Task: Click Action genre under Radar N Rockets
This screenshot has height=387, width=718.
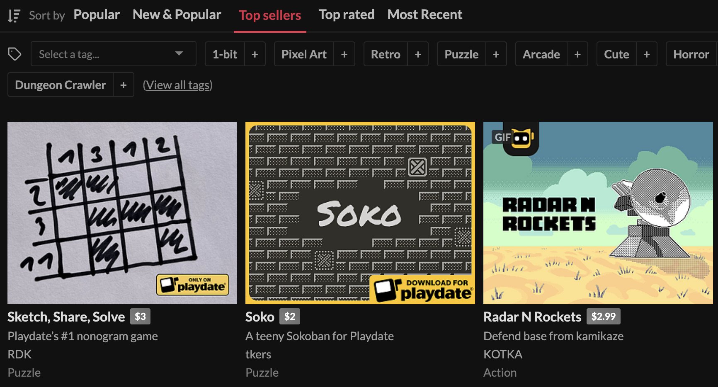Action: [x=500, y=372]
